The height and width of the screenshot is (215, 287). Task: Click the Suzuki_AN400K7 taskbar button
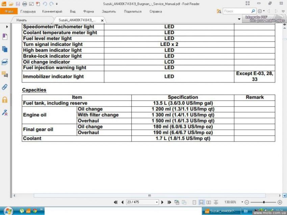coord(221,211)
